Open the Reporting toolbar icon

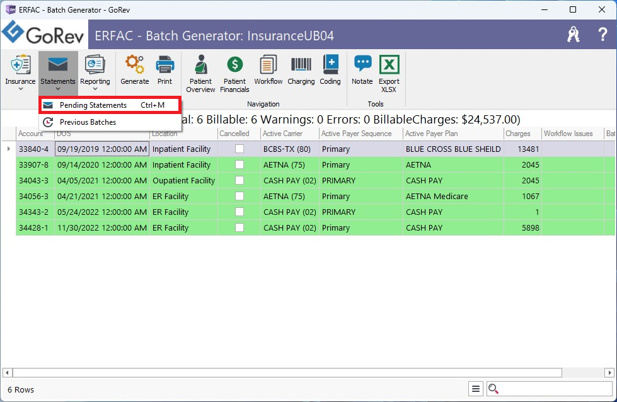click(x=95, y=64)
